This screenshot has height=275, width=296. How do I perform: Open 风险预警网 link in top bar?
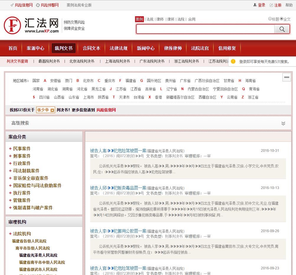pyautogui.click(x=50, y=5)
